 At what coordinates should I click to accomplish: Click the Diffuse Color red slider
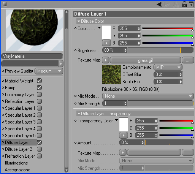coord(168,28)
